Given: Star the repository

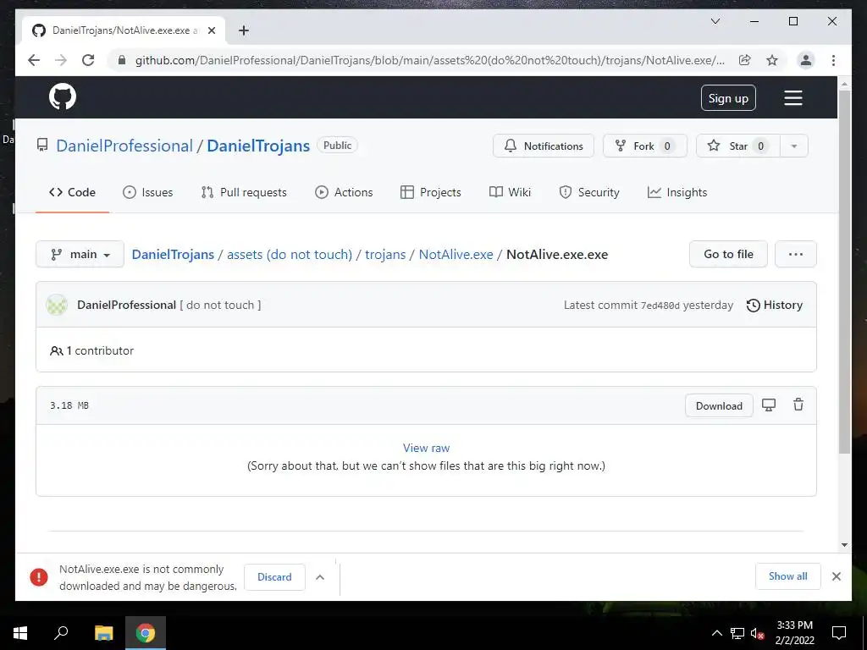Looking at the screenshot, I should click(737, 146).
